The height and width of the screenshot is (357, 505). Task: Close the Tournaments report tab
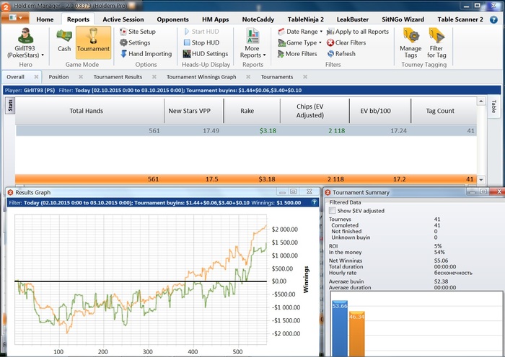click(305, 77)
